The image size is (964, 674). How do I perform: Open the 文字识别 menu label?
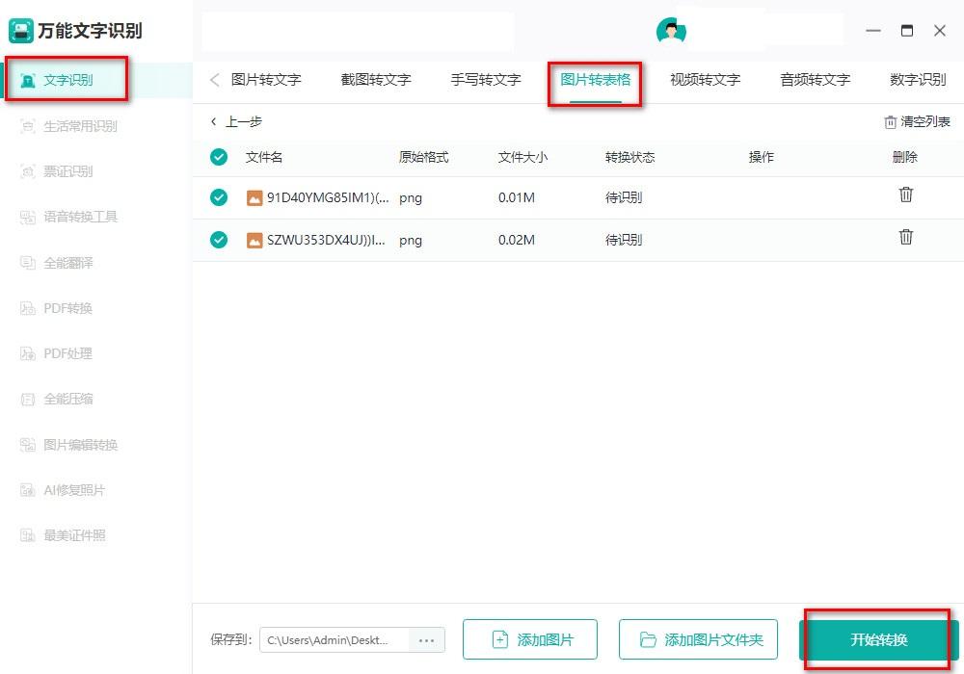coord(67,80)
